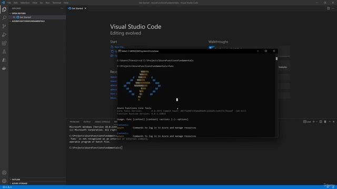Minimize the cmd.exe window

coord(258,51)
